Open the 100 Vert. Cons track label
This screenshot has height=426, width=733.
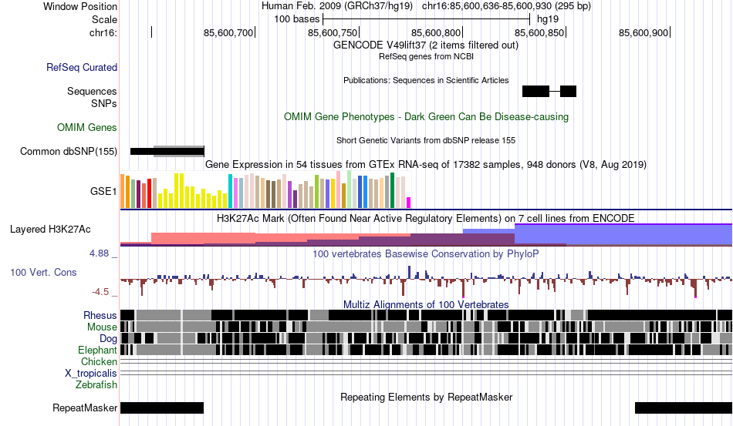[43, 272]
